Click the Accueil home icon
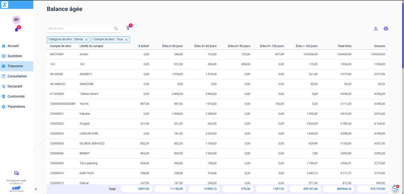Image resolution: width=404 pixels, height=194 pixels. coord(3,46)
